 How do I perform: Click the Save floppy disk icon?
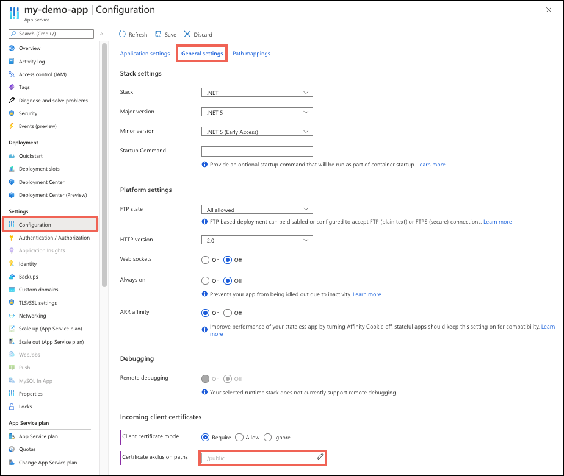tap(158, 34)
